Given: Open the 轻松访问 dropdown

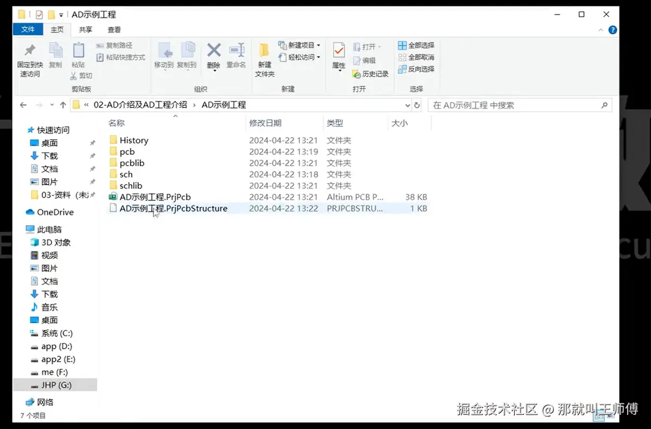Looking at the screenshot, I should coord(299,57).
